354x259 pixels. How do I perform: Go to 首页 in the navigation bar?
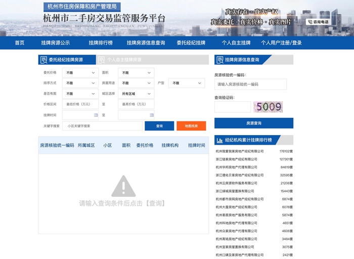tap(20, 42)
